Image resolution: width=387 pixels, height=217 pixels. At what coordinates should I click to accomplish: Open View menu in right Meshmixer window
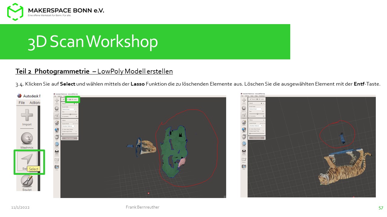pos(252,96)
